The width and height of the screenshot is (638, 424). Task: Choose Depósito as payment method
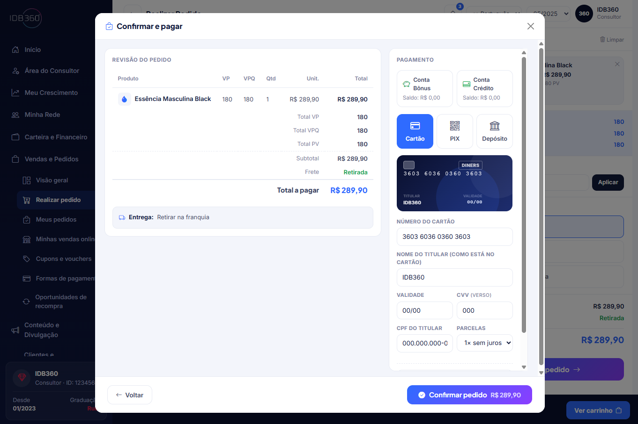coord(495,131)
